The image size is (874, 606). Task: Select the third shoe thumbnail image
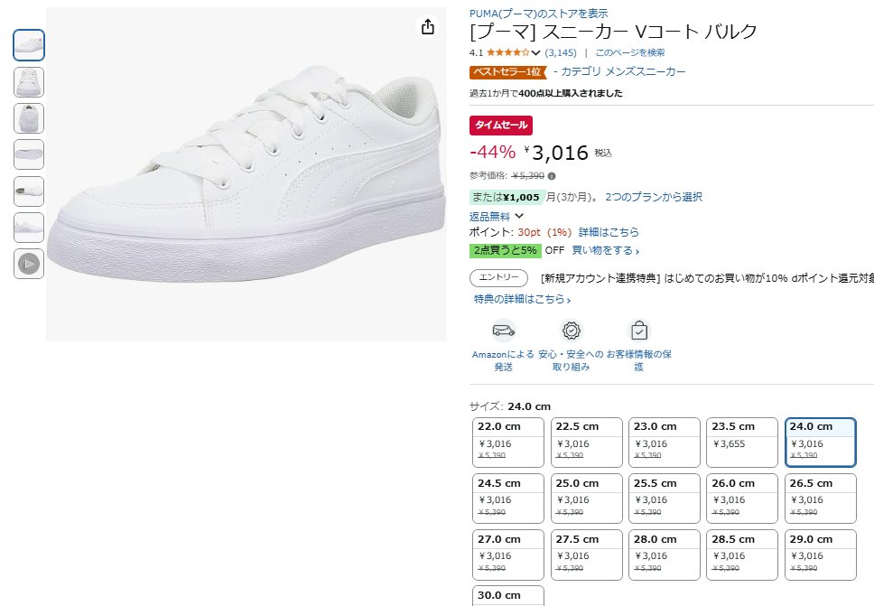29,118
